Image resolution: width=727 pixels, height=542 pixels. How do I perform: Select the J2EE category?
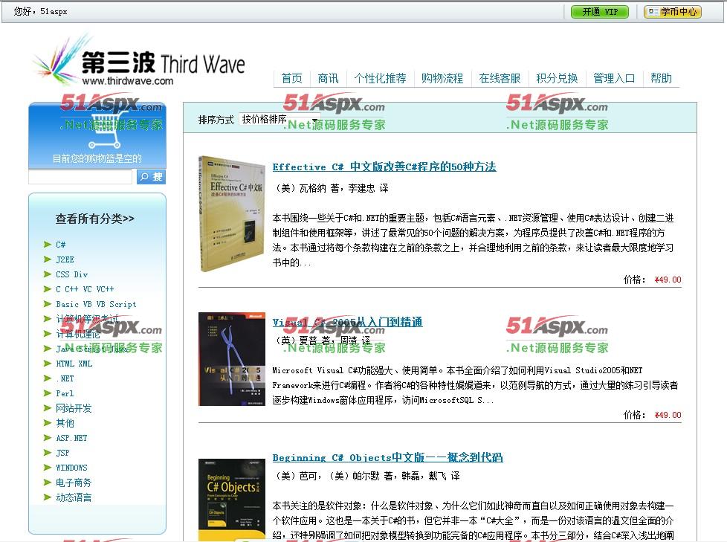[x=65, y=259]
